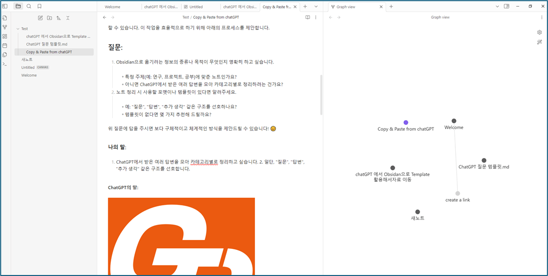Click the line starting '템플릿이 없다면'
This screenshot has width=548, height=276.
click(168, 114)
